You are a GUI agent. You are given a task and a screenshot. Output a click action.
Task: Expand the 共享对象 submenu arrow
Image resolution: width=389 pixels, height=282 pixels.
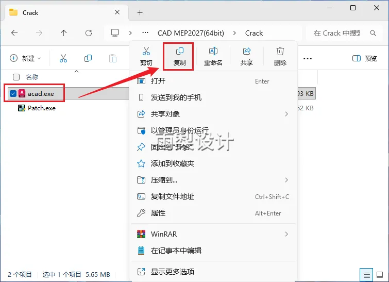pos(286,114)
